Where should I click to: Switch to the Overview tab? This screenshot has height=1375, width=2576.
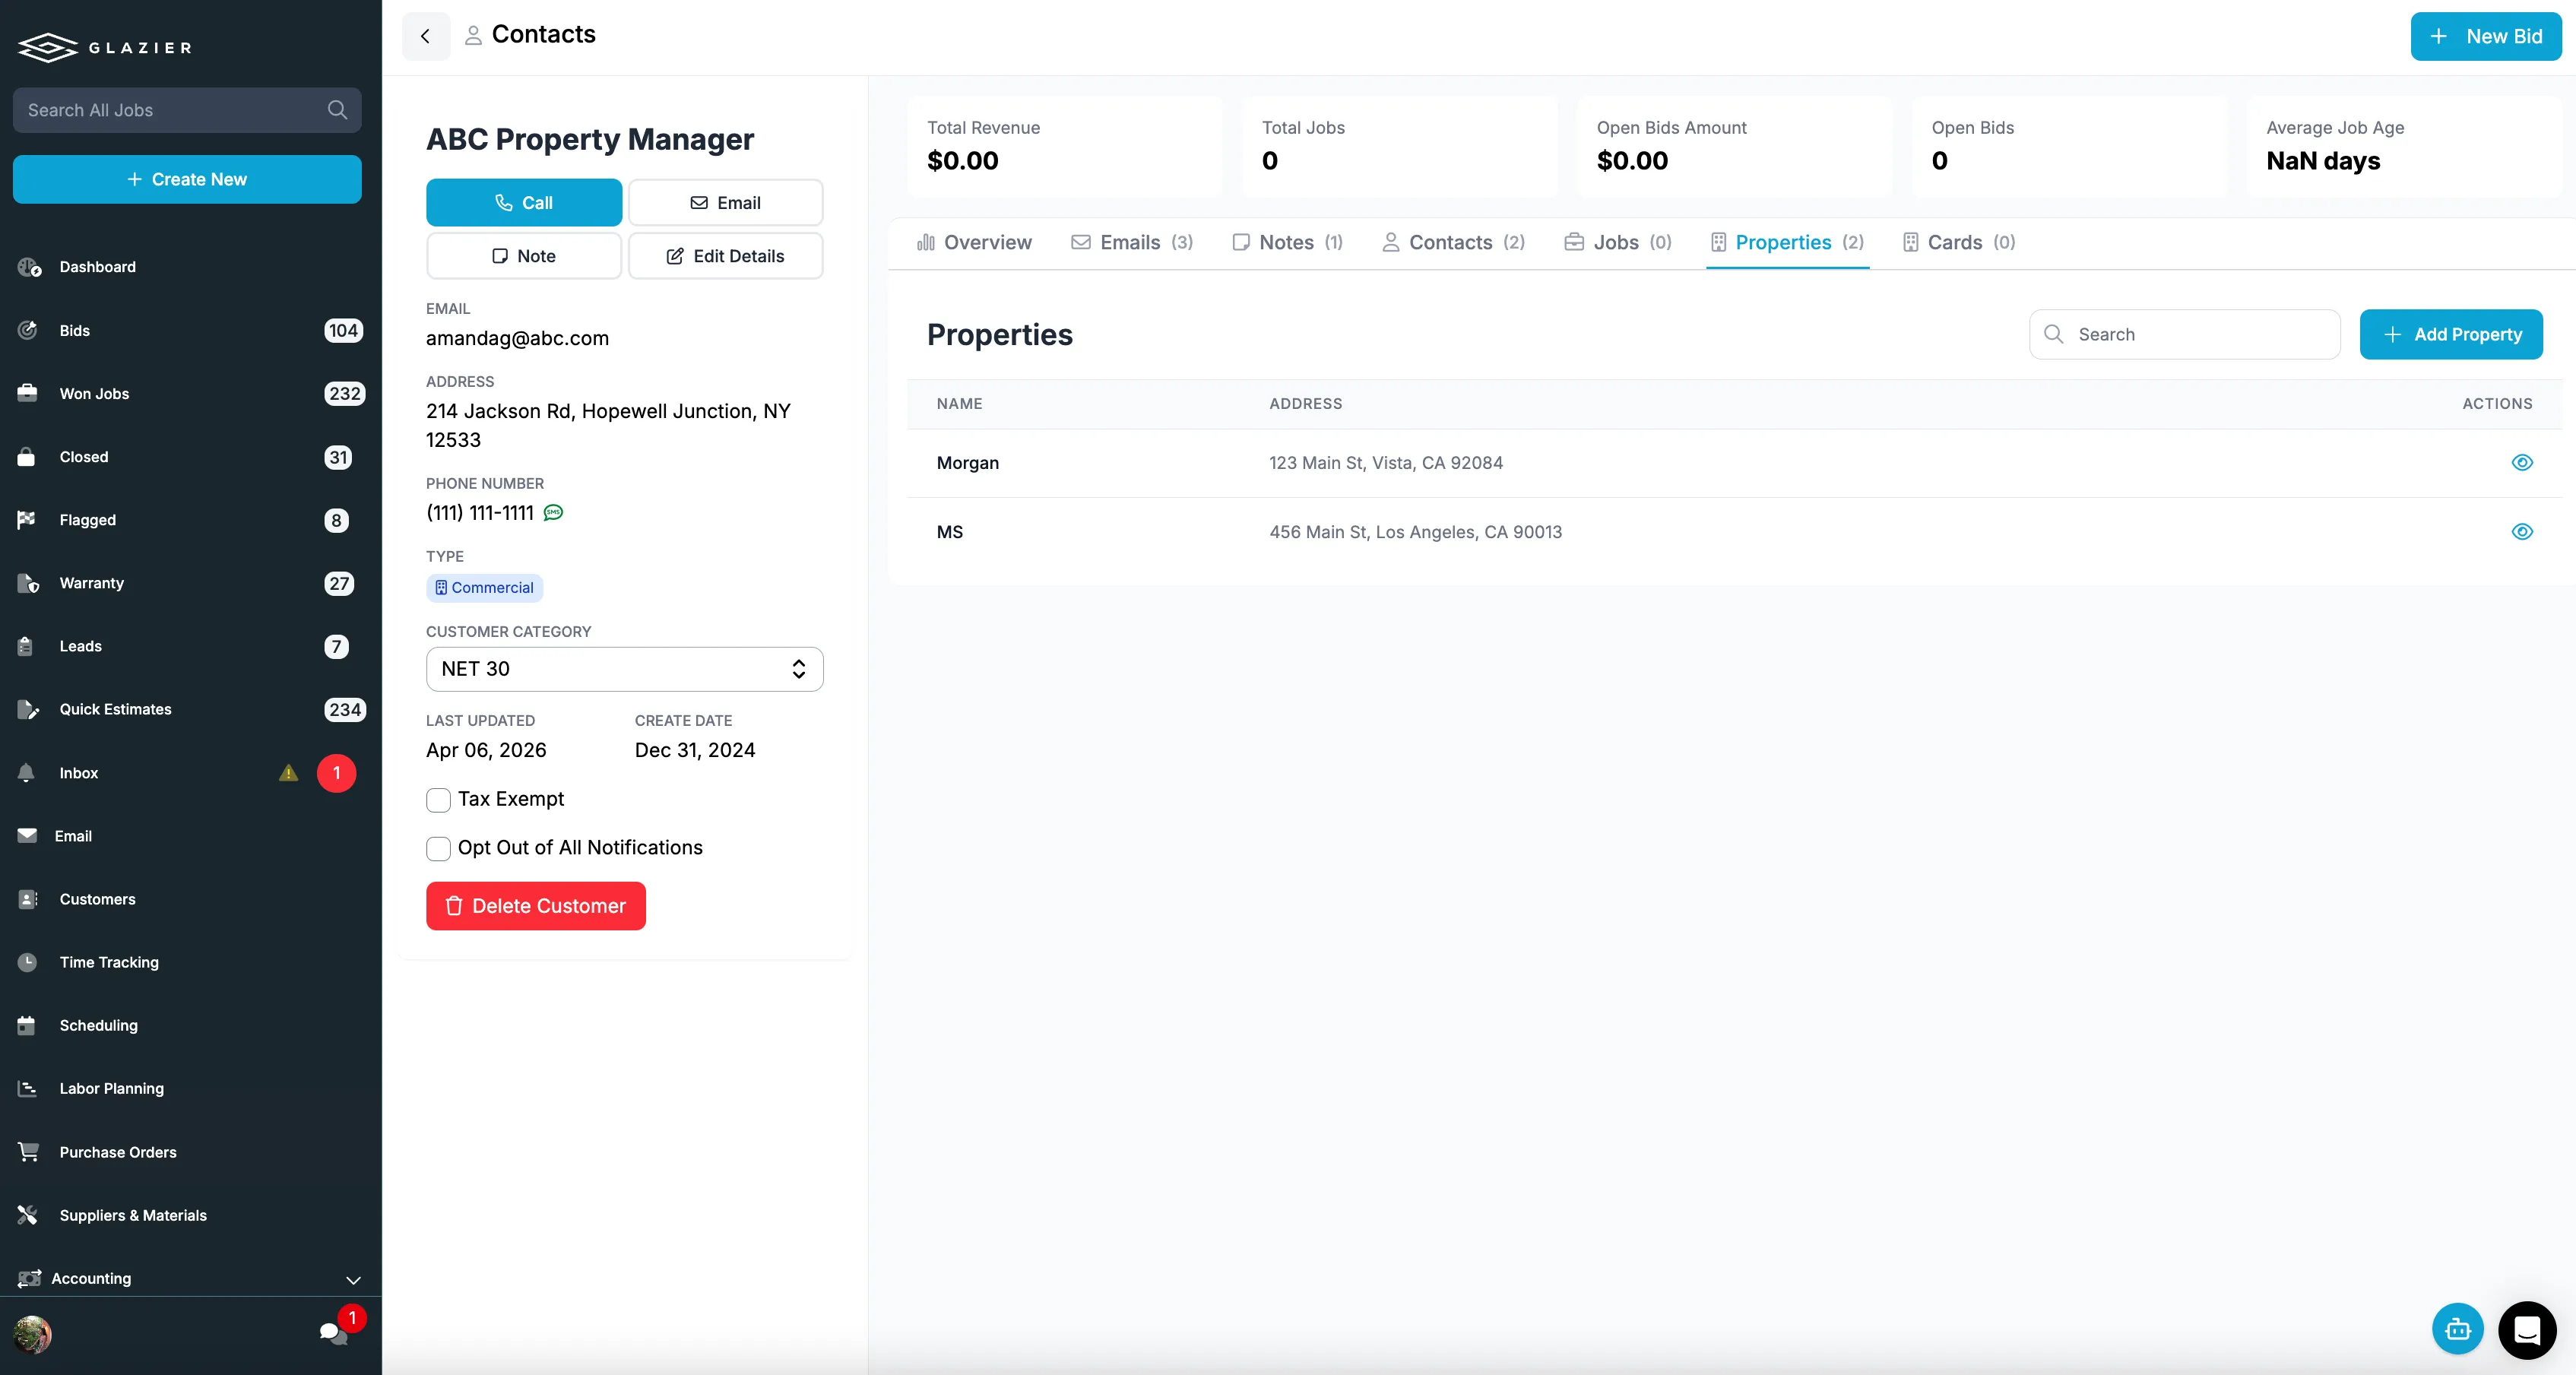(x=974, y=243)
